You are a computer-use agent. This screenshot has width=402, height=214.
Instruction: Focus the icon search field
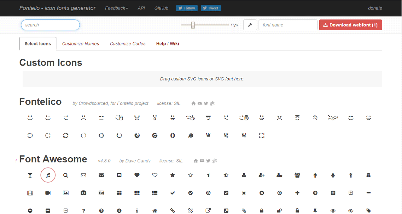(x=50, y=25)
